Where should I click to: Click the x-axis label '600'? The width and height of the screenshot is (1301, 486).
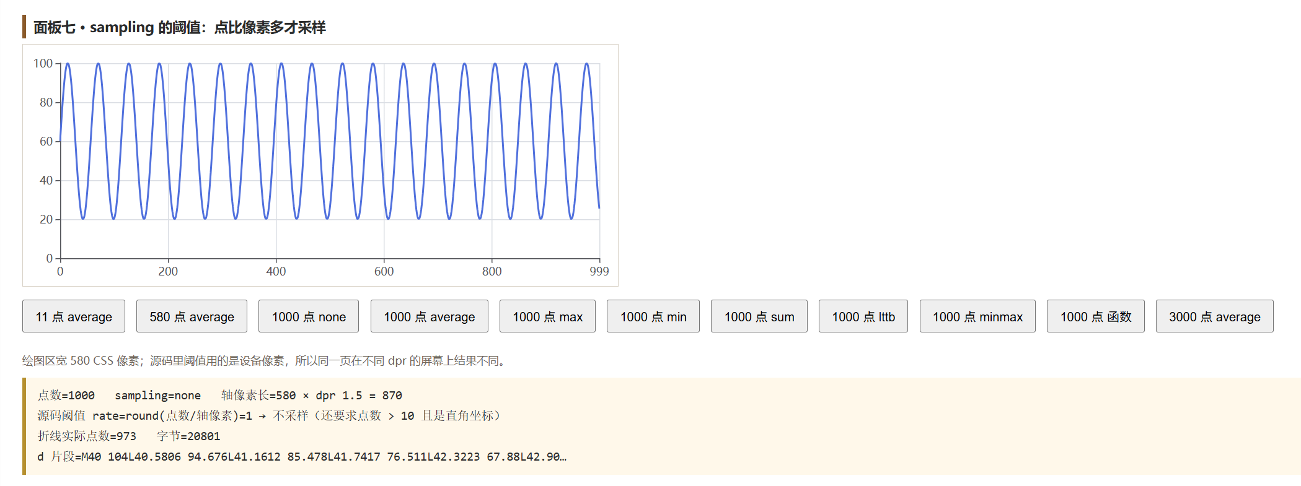[384, 271]
